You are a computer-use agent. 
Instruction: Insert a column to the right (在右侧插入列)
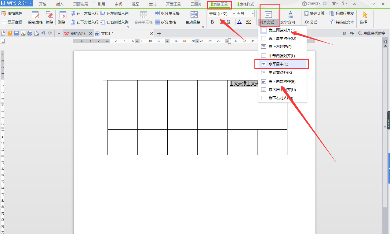[x=115, y=22]
